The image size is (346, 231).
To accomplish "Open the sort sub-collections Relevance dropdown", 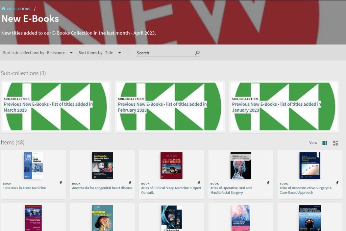I will [60, 53].
